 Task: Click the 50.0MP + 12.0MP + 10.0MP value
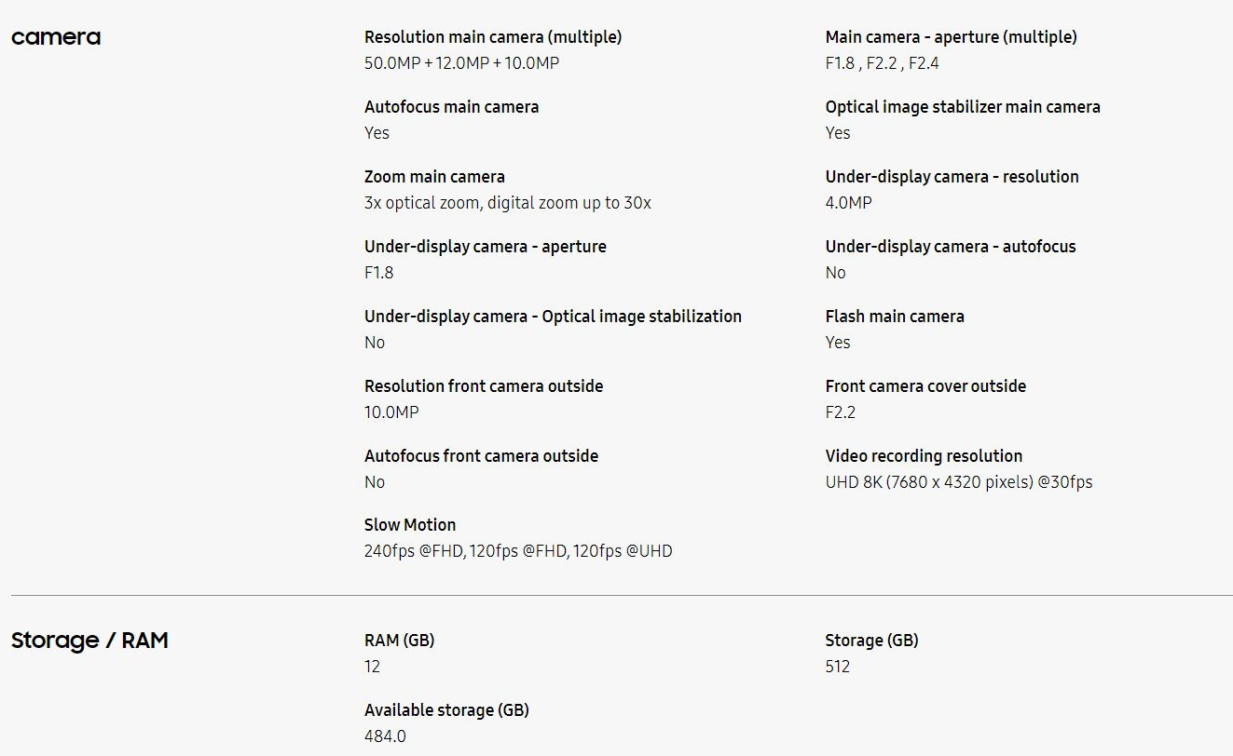[461, 63]
